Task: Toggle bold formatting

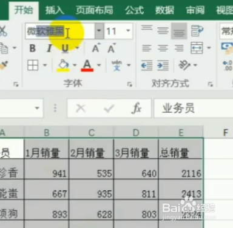Action: pyautogui.click(x=33, y=49)
